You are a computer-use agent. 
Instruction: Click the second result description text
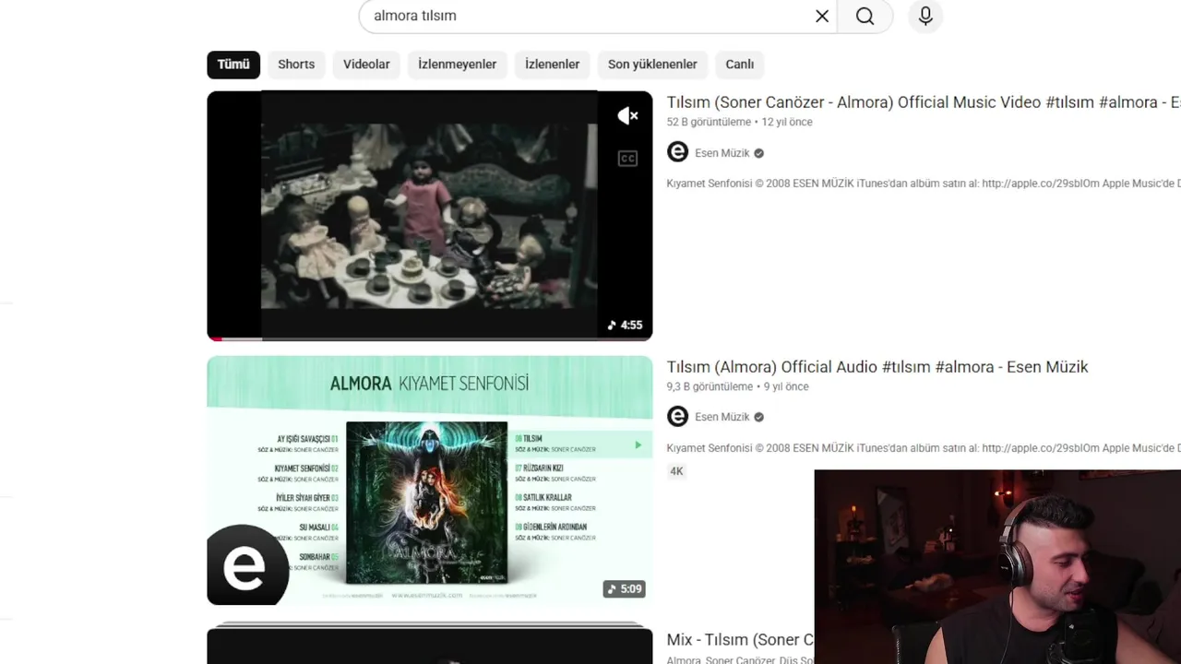[x=924, y=448]
